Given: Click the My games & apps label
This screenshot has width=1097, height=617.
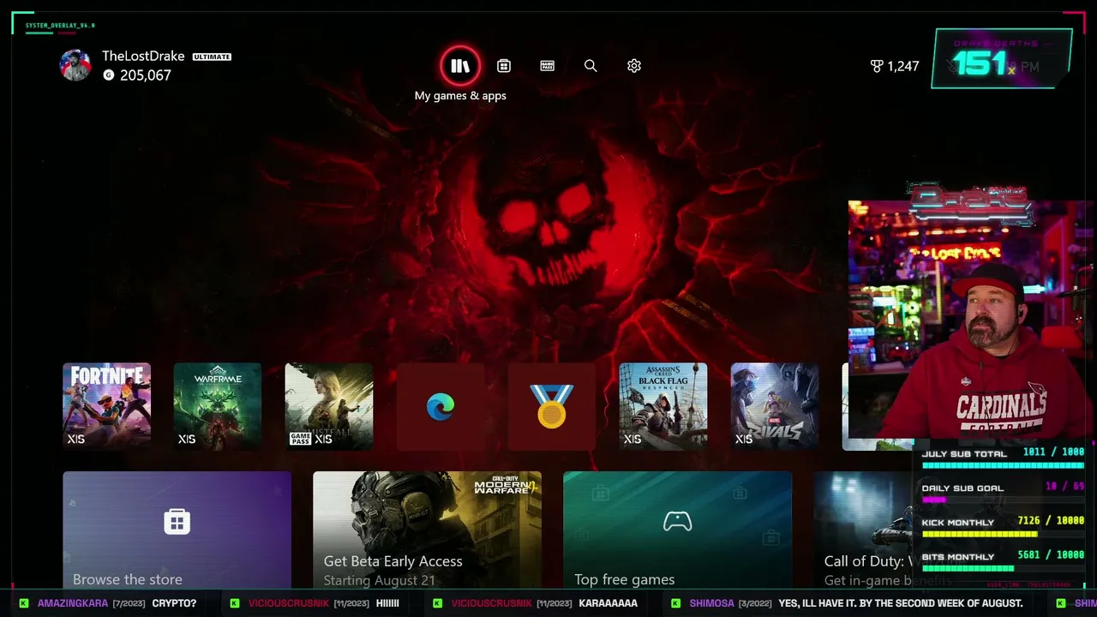Looking at the screenshot, I should coord(460,96).
